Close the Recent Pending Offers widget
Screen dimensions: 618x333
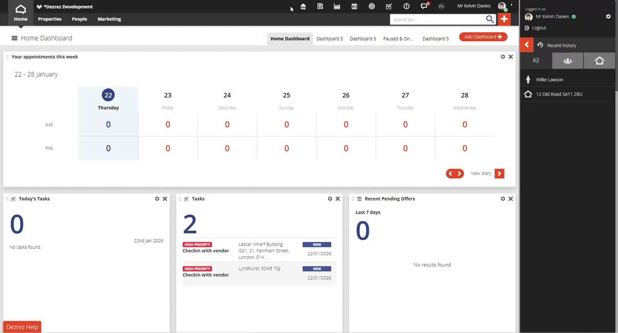point(510,199)
